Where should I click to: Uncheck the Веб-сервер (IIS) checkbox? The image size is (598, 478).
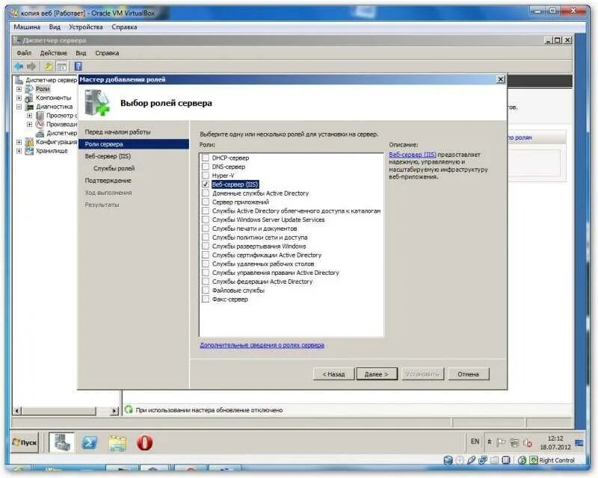206,184
